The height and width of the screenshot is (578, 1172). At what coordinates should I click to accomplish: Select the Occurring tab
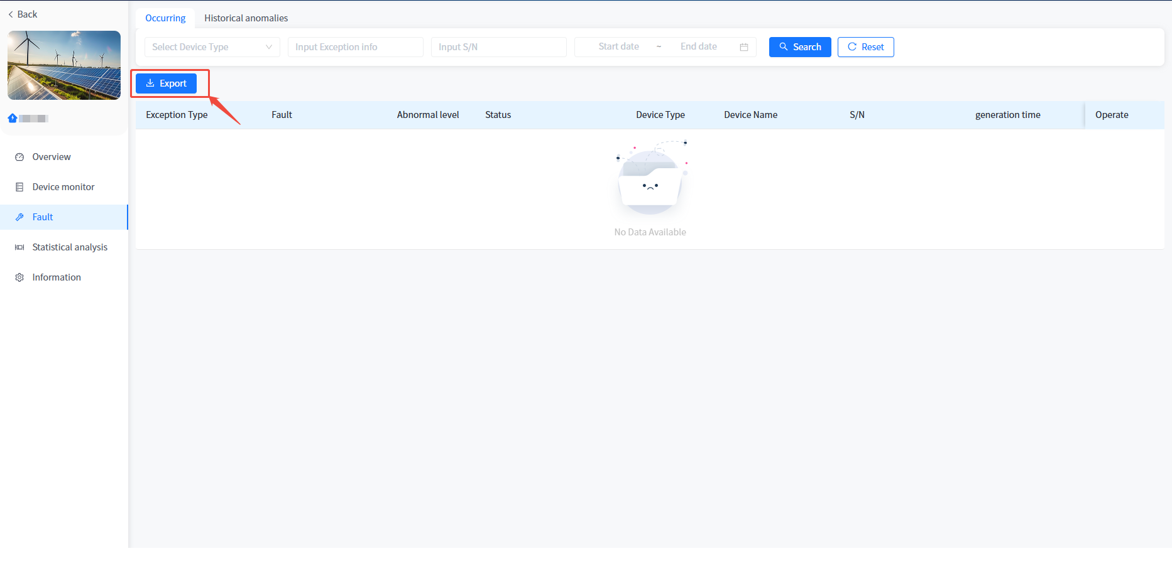[x=165, y=18]
